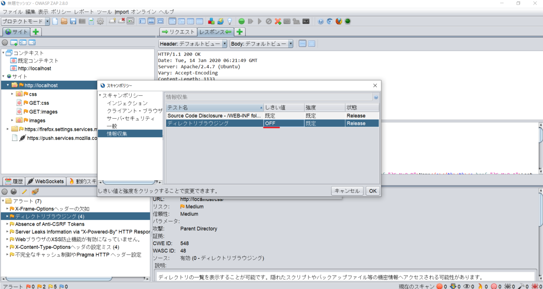Click the new context icon with green plus
The height and width of the screenshot is (289, 543).
click(14, 43)
